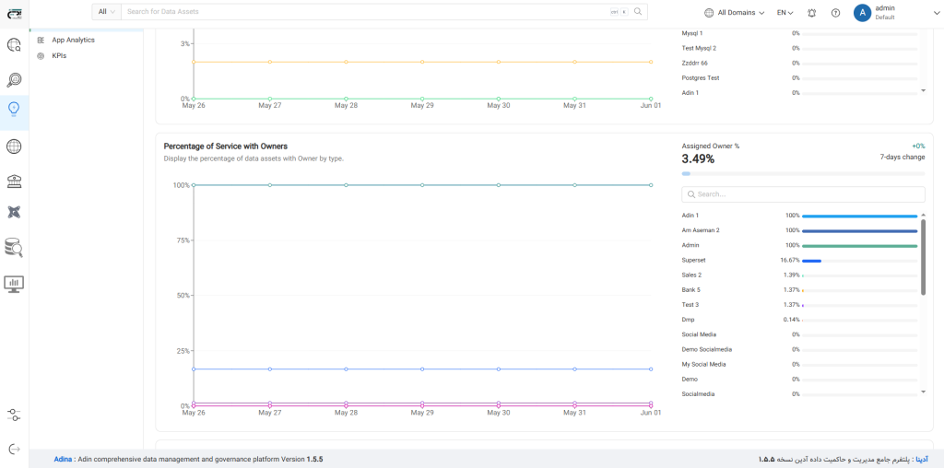The width and height of the screenshot is (944, 468).
Task: Expand the 'All' search filter dropdown
Action: tap(106, 12)
